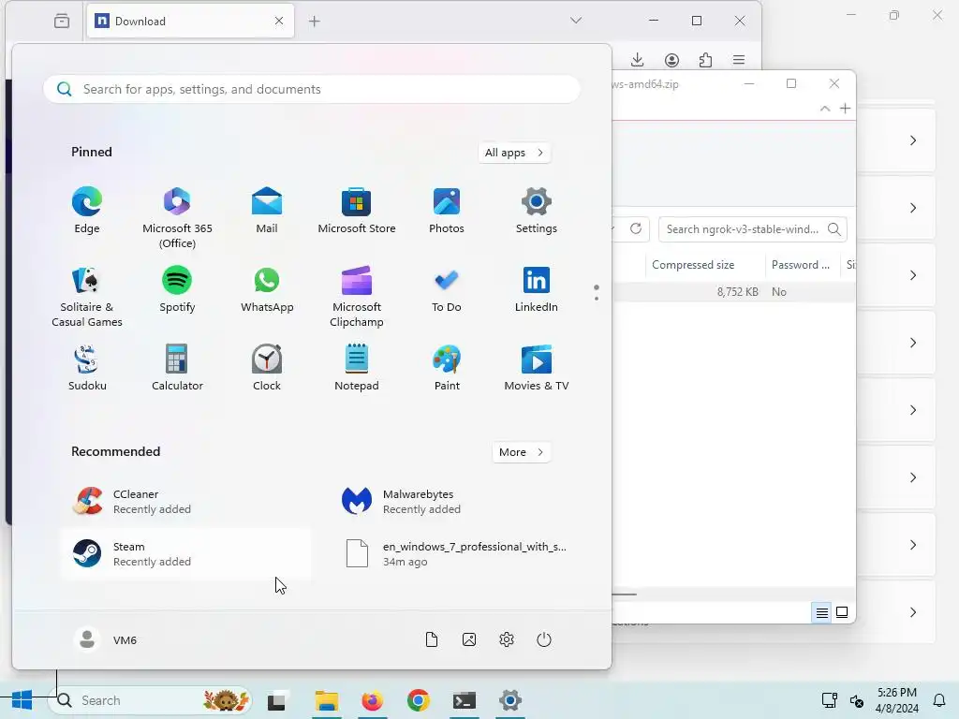Launch LinkedIn pinned app
959x719 pixels.
[537, 290]
